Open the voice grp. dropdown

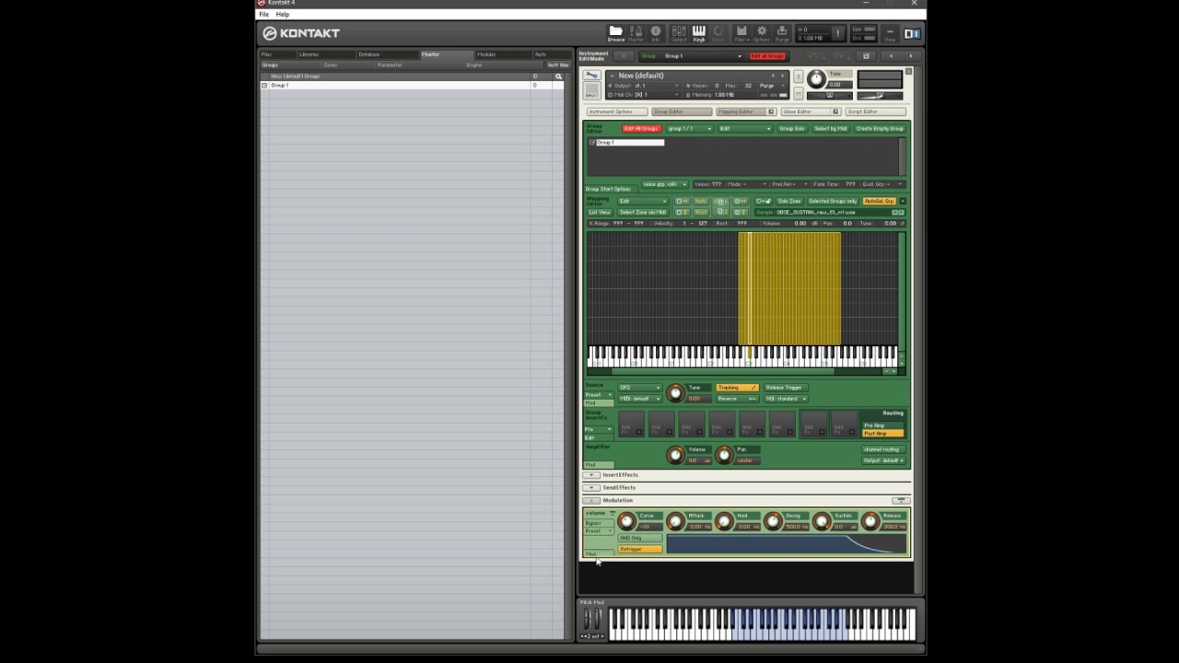pos(664,184)
